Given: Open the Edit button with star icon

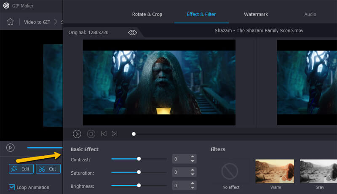Looking at the screenshot, I should [21, 169].
